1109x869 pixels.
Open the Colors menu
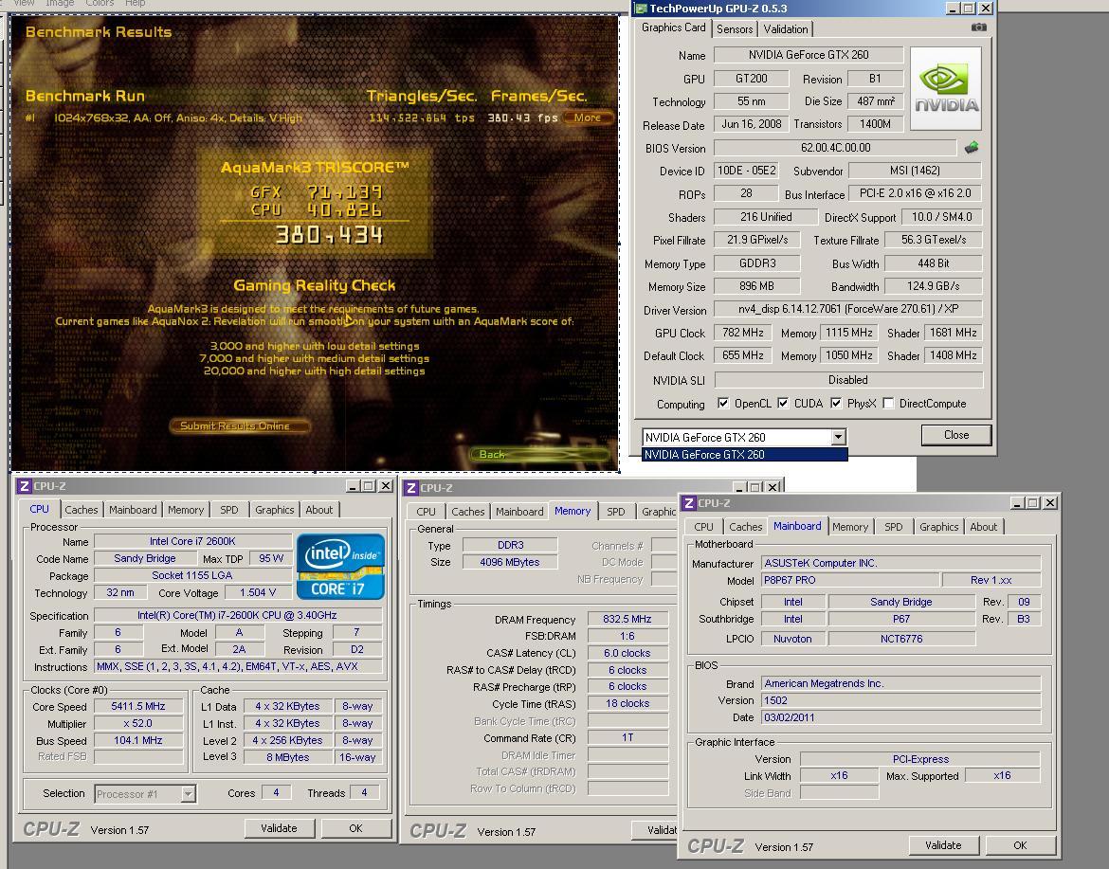[99, 4]
